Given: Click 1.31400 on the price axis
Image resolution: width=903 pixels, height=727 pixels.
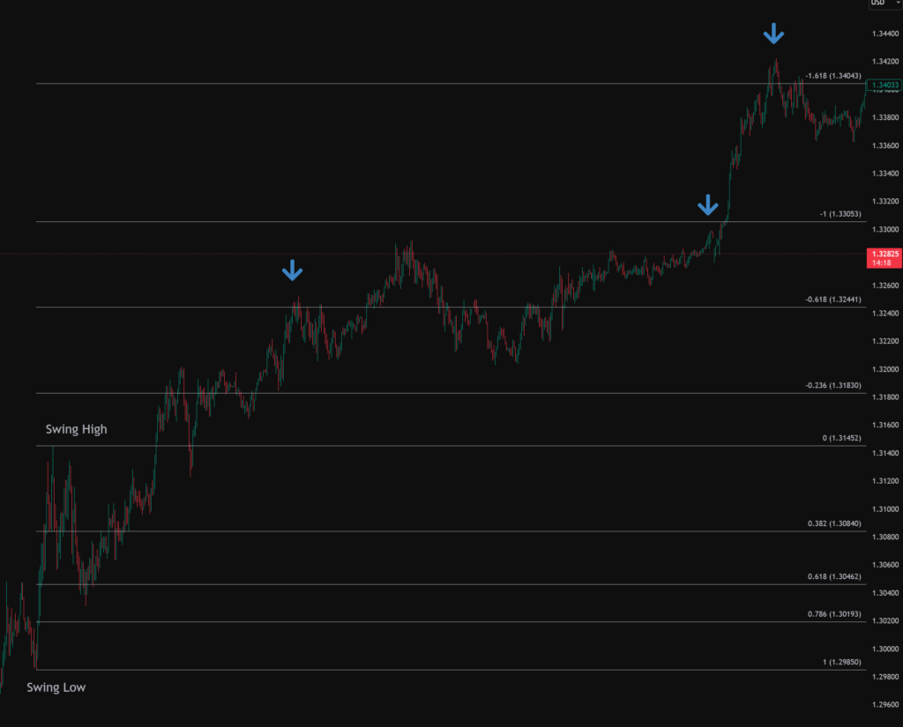Looking at the screenshot, I should [x=885, y=453].
